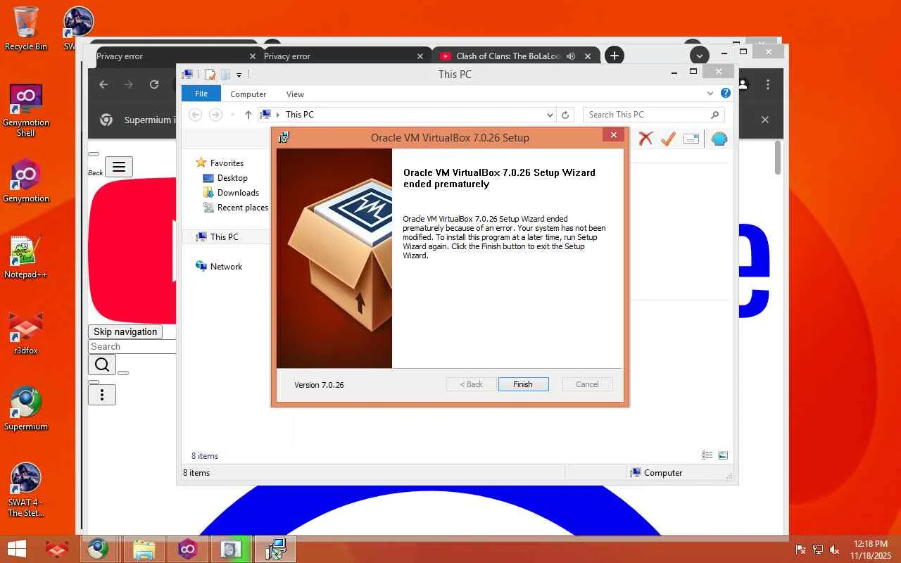Viewport: 901px width, 563px height.
Task: Click the Properties icon in Quick Access Toolbar
Action: click(x=210, y=75)
